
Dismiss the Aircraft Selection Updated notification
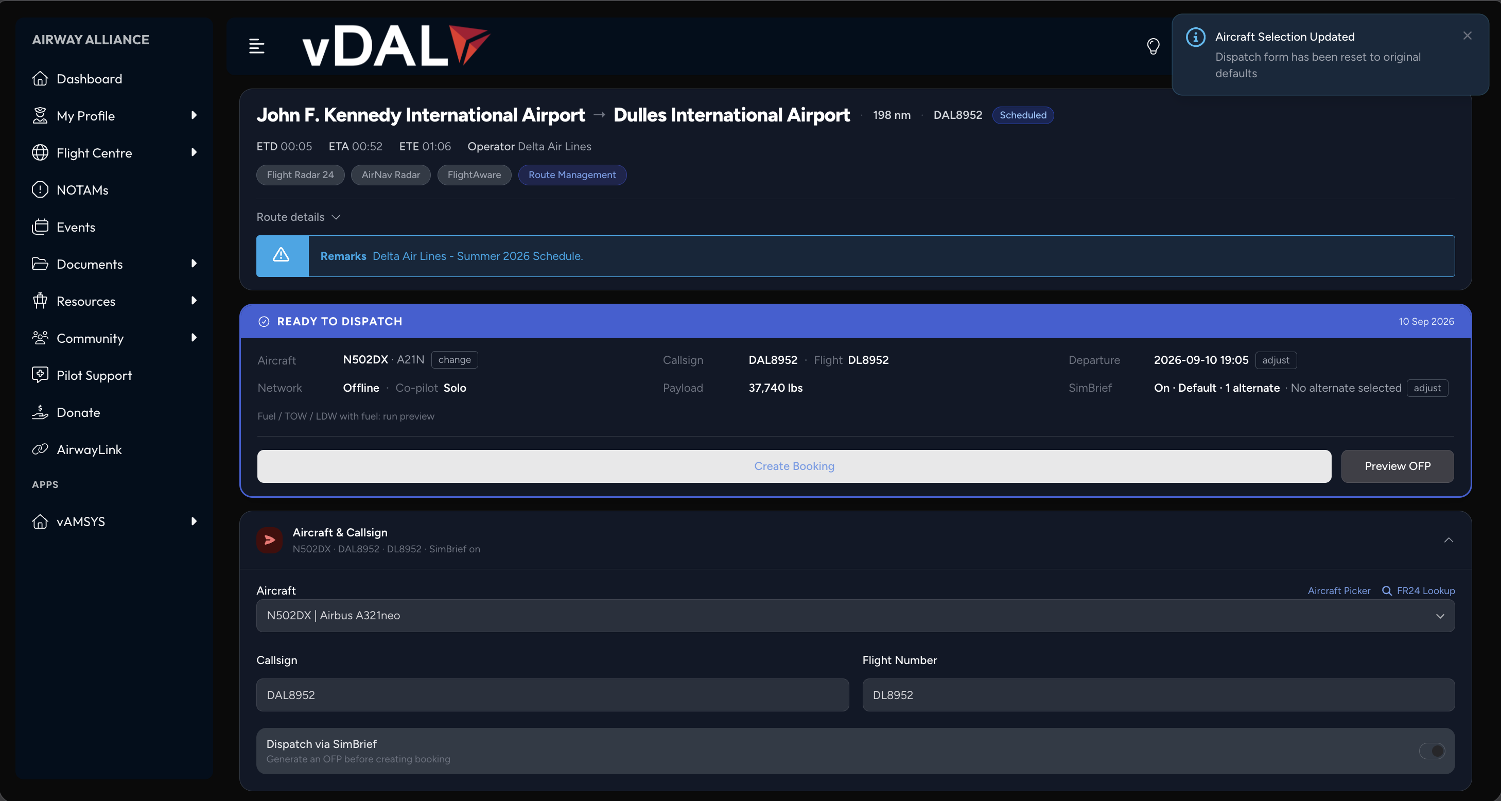pyautogui.click(x=1467, y=36)
